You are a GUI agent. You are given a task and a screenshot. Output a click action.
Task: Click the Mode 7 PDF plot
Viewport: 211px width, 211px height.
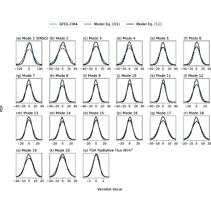[29, 91]
